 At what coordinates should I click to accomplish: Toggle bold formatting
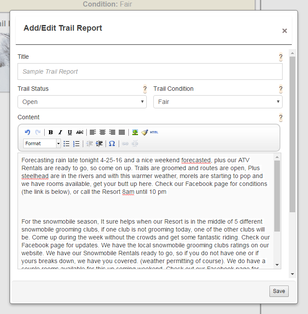[x=51, y=132]
